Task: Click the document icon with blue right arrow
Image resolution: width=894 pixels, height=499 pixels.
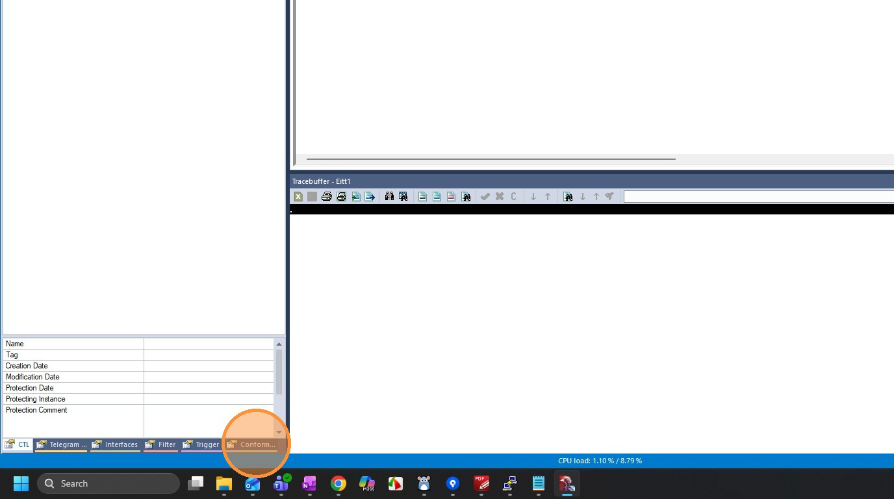Action: [x=370, y=196]
